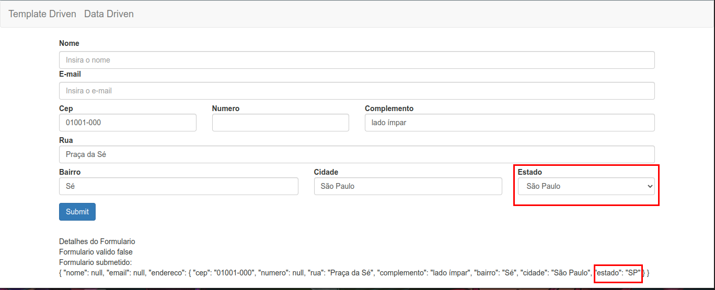Click the Formulario valido false text
715x290 pixels.
96,252
